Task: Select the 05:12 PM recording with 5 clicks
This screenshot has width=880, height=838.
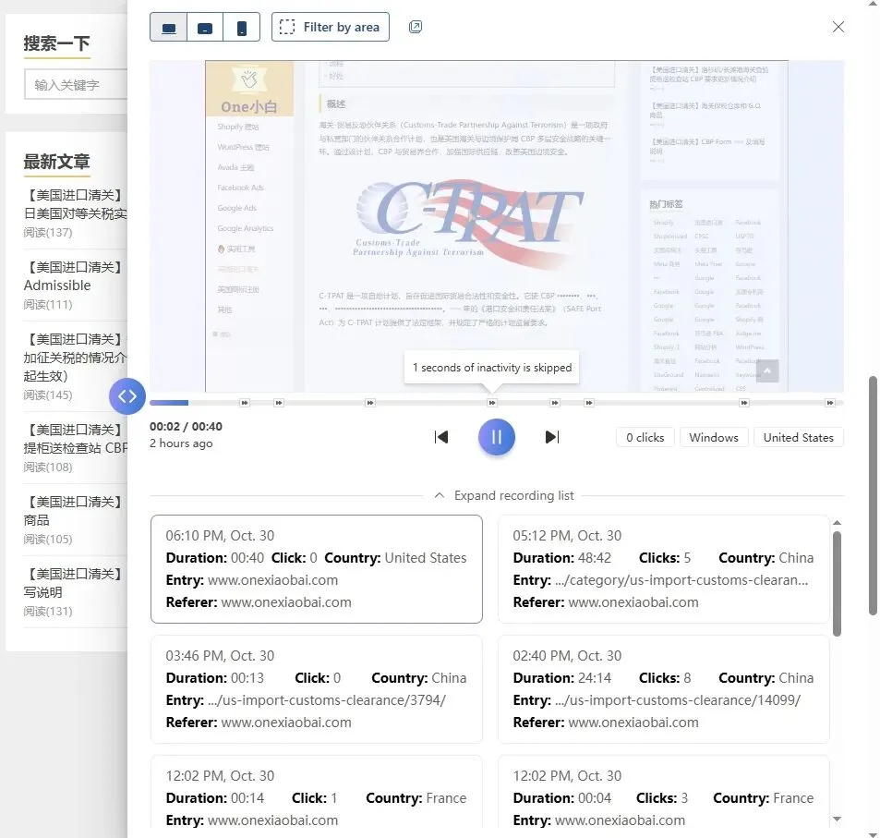Action: click(663, 569)
